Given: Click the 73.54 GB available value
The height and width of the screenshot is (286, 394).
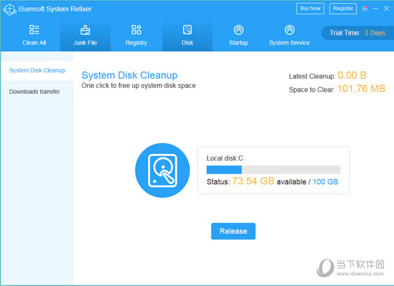Looking at the screenshot, I should (x=253, y=181).
